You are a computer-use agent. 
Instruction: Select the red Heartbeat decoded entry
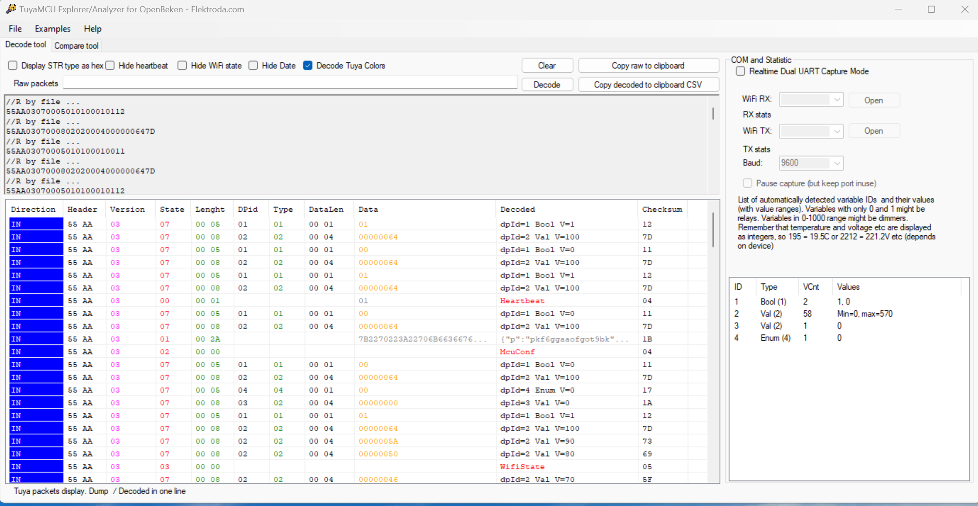tap(522, 300)
